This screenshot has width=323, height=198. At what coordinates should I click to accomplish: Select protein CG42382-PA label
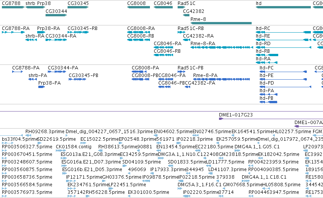pos(200,83)
